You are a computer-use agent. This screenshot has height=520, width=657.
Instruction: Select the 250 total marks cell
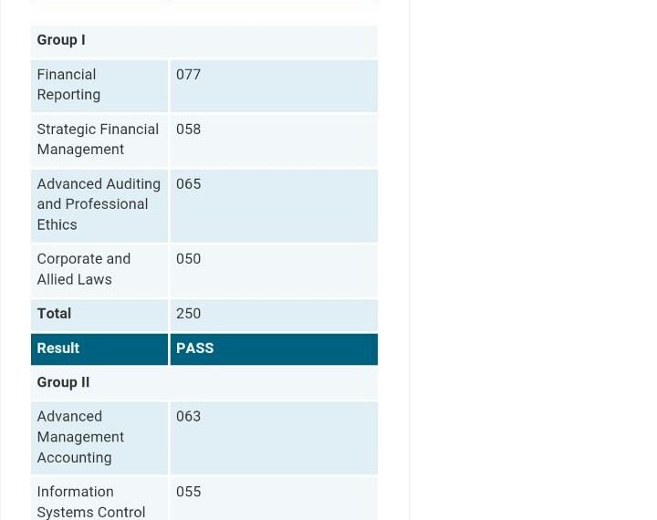click(274, 315)
